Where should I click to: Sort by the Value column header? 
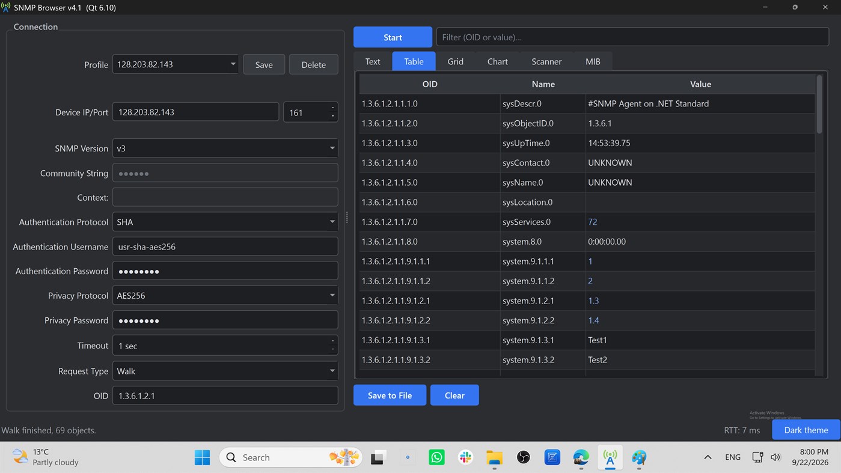pos(700,84)
